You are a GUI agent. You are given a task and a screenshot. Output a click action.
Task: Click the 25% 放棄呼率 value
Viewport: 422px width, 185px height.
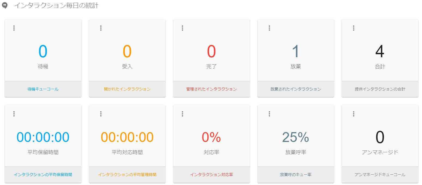click(x=296, y=137)
